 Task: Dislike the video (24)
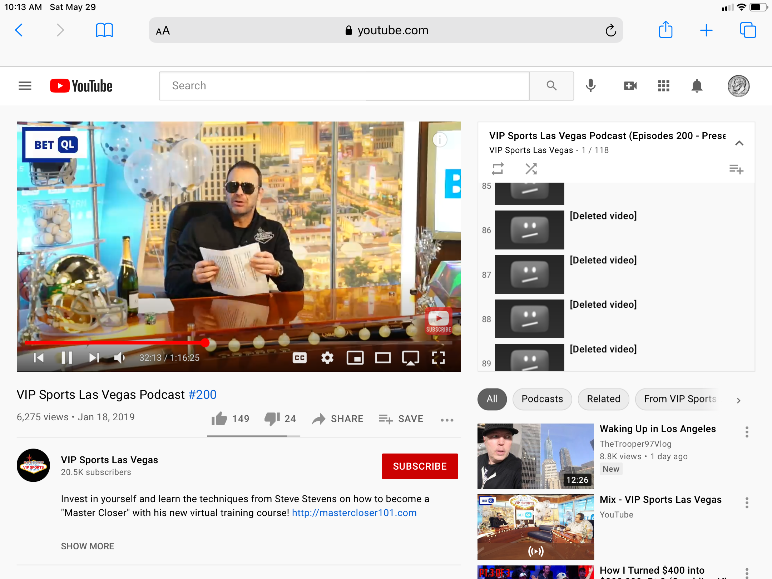[x=280, y=419]
